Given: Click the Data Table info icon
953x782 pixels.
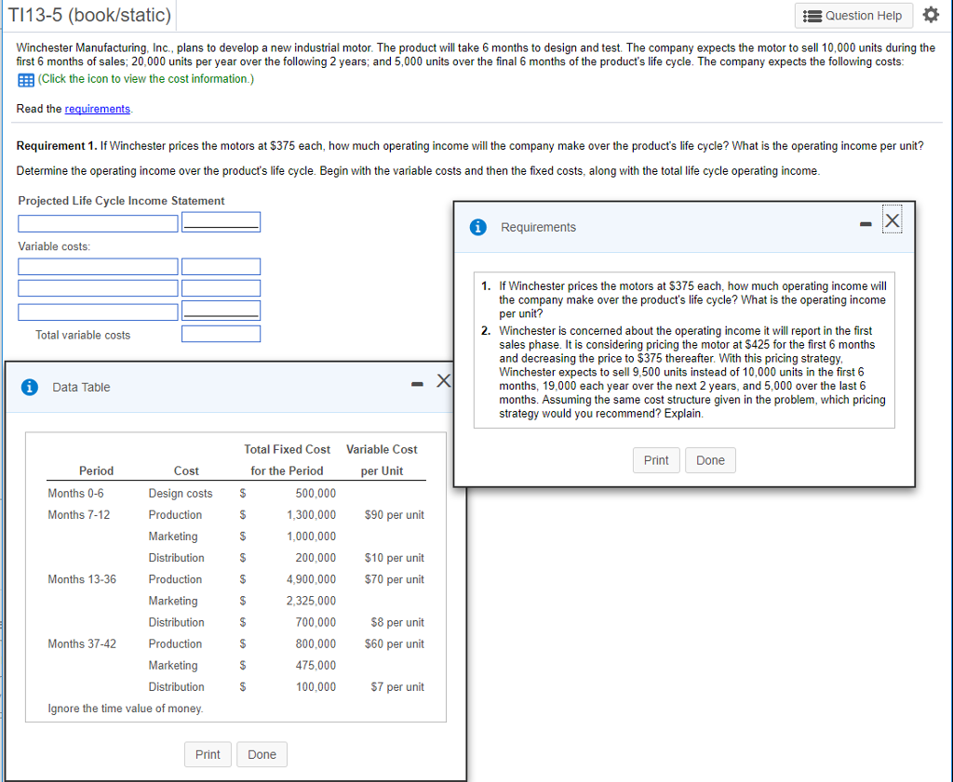Looking at the screenshot, I should pyautogui.click(x=30, y=388).
